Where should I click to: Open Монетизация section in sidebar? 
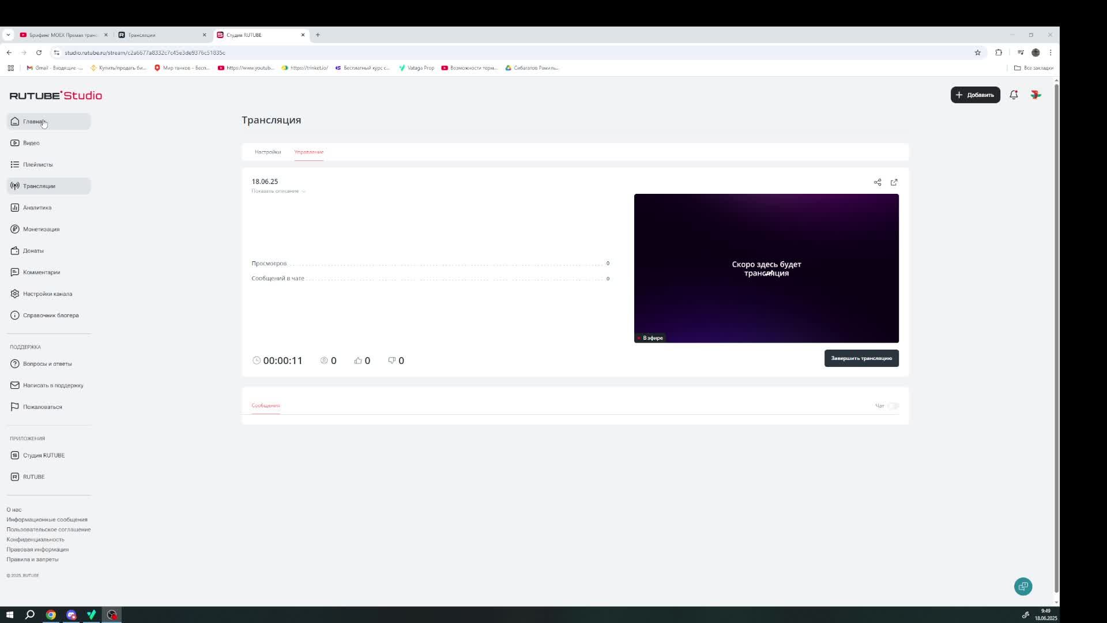[41, 229]
